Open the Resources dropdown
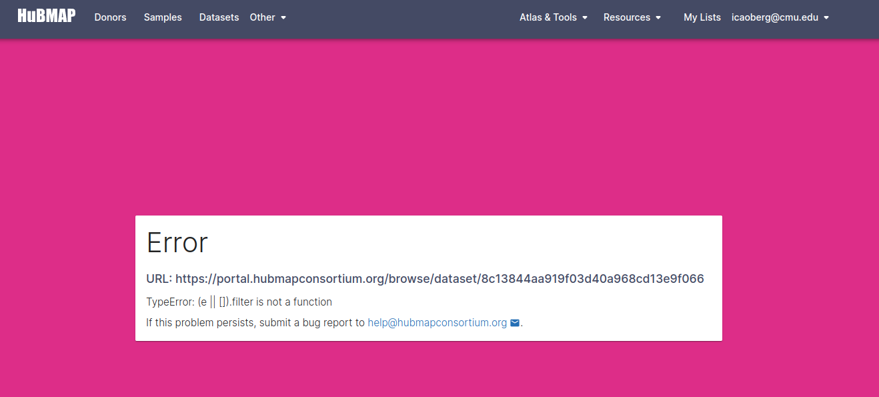 pos(632,17)
